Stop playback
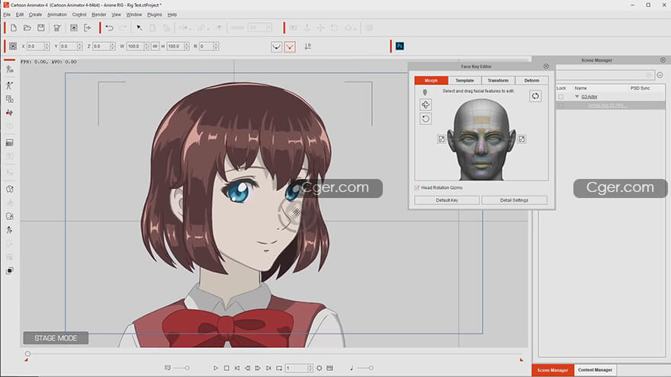Viewport: 671px width, 377px height. pyautogui.click(x=226, y=368)
